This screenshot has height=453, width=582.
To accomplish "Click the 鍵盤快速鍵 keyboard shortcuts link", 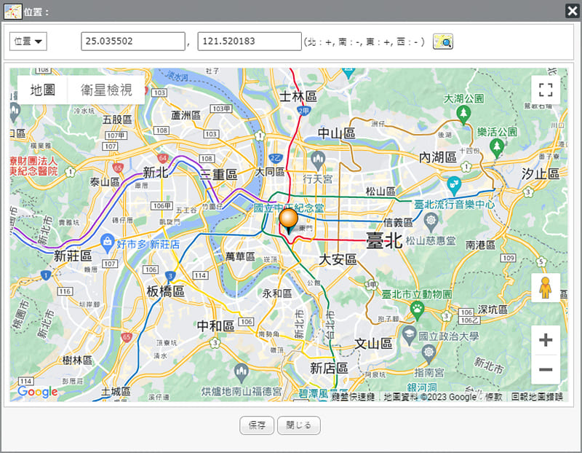I will tap(353, 397).
